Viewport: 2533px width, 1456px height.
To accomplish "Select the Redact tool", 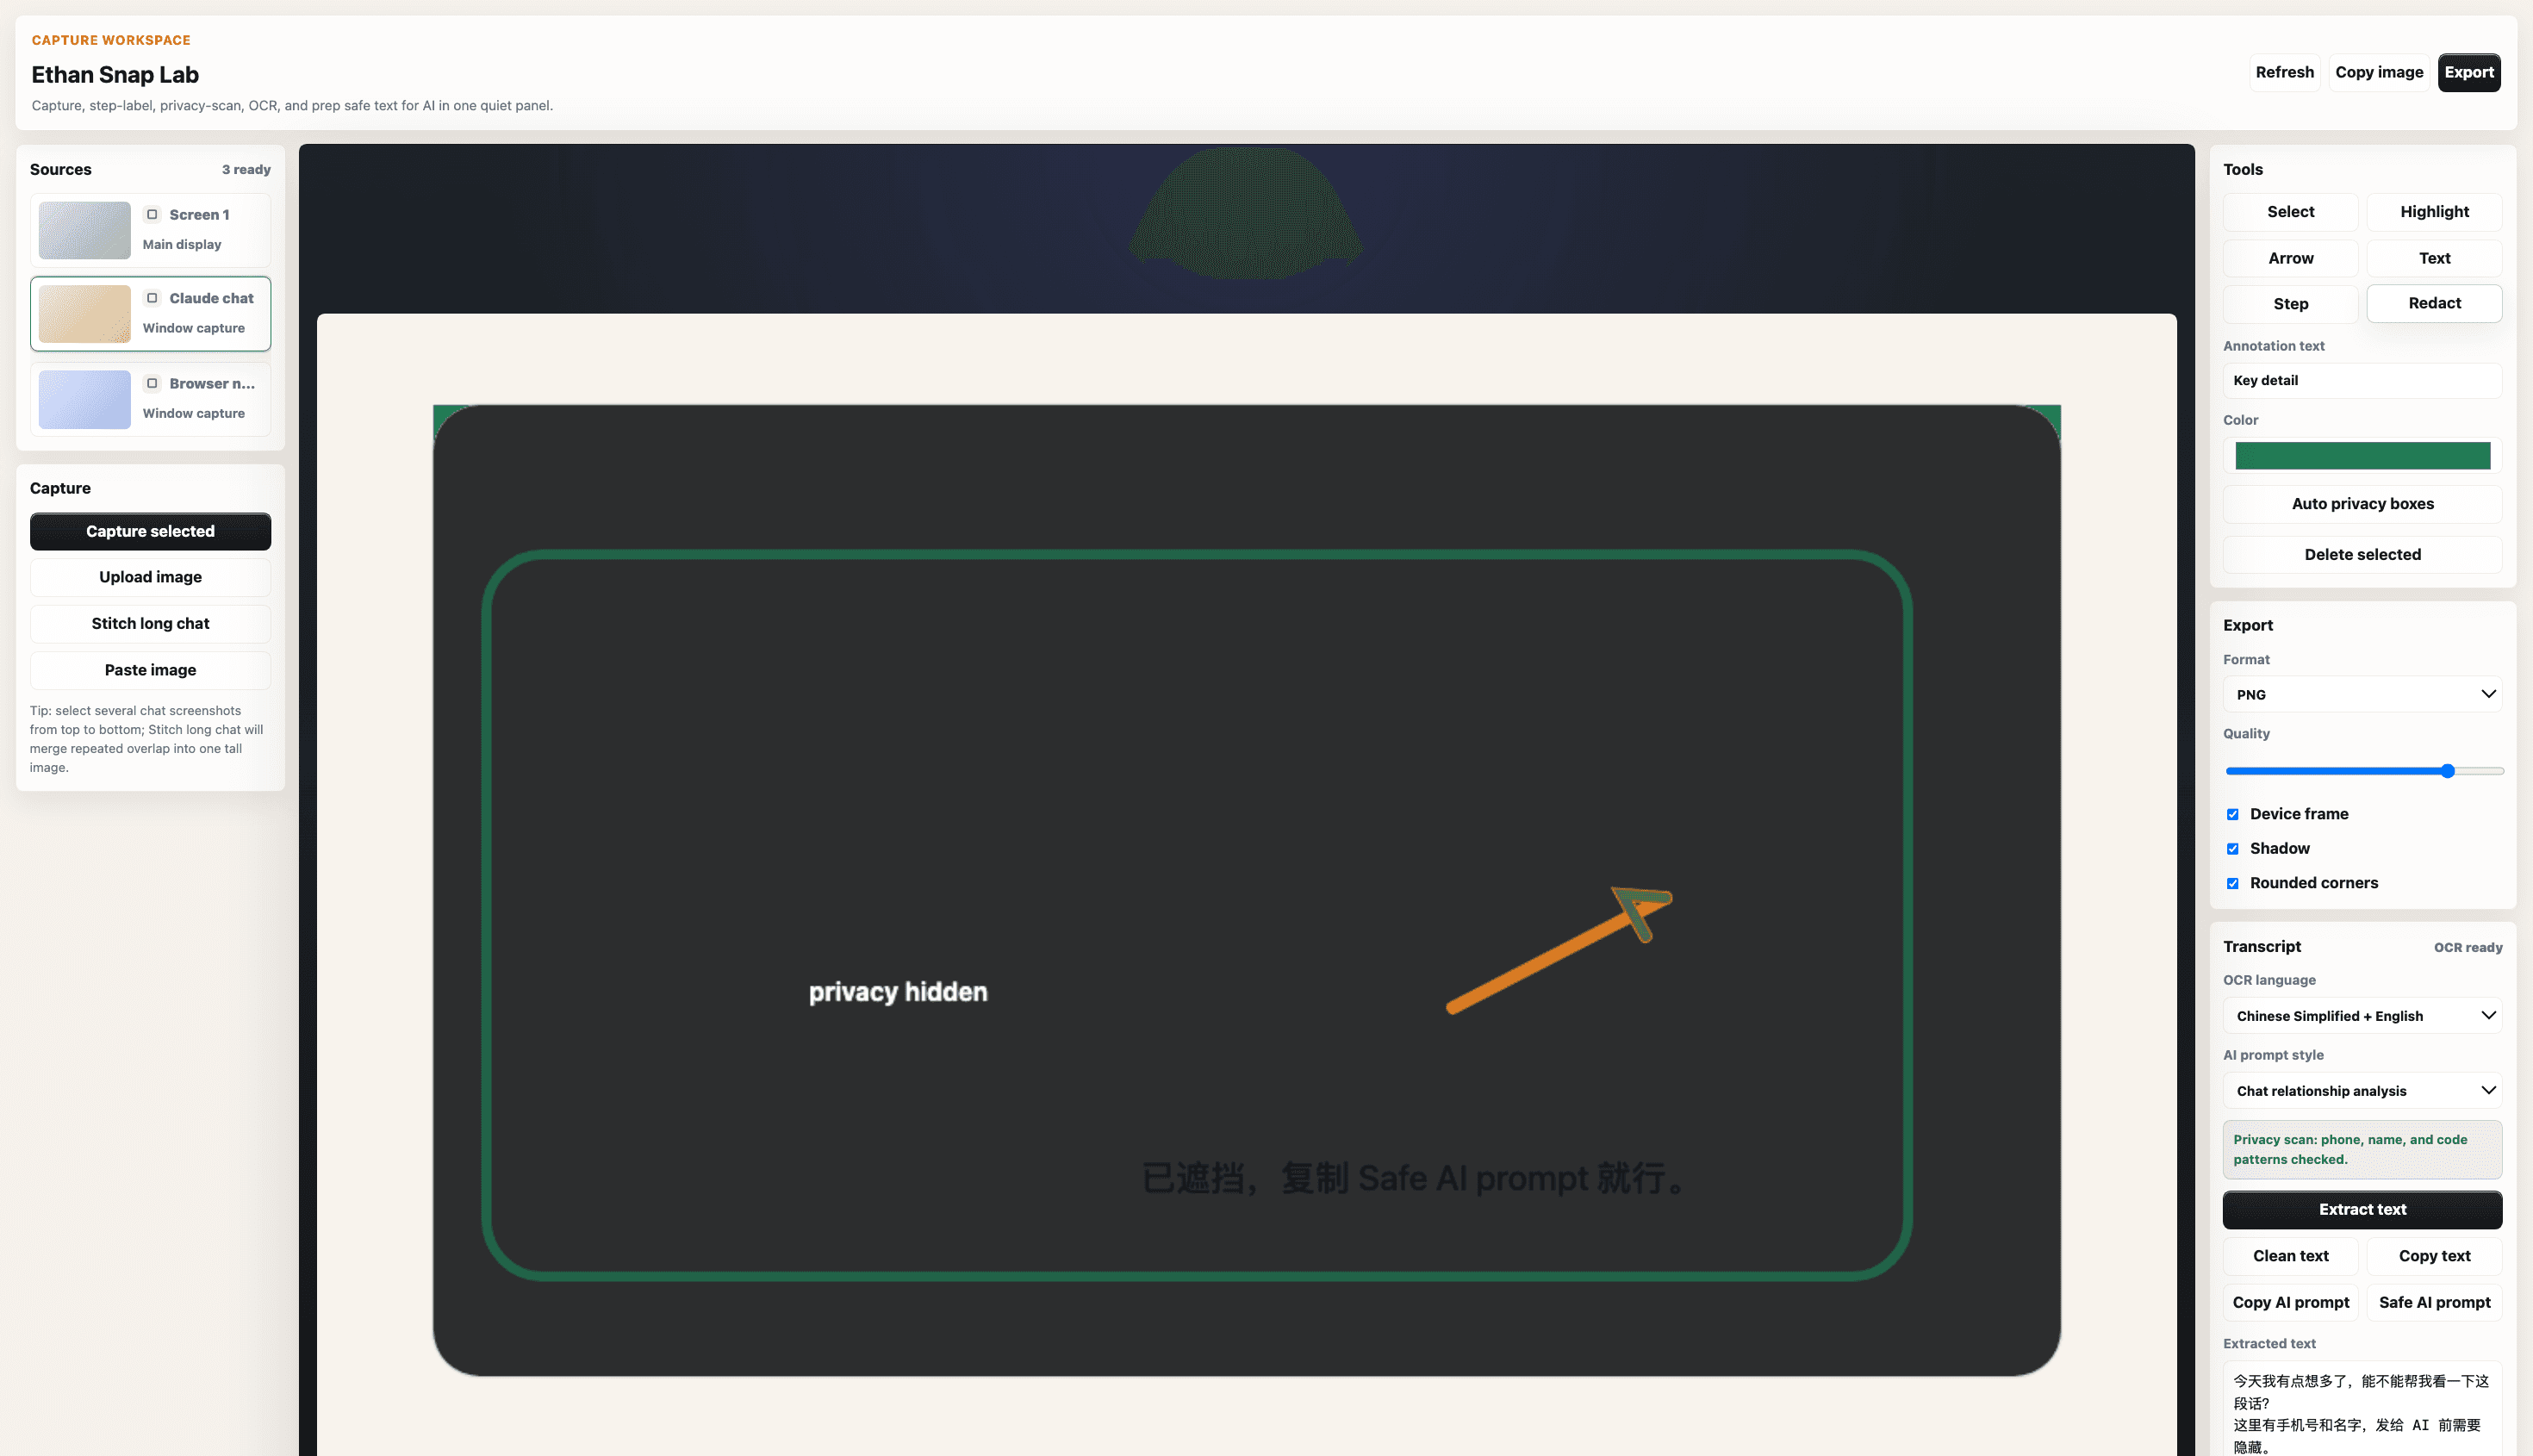I will [2434, 303].
